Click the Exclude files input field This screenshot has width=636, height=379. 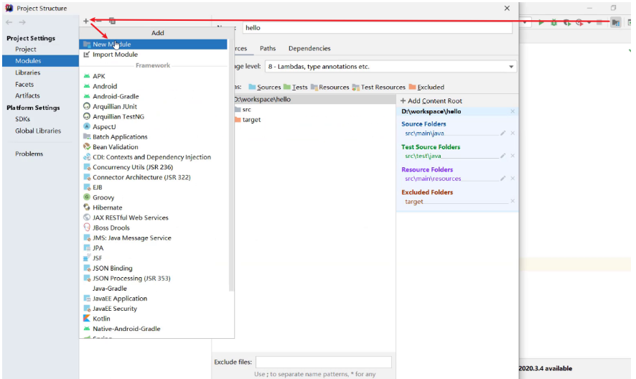point(324,362)
